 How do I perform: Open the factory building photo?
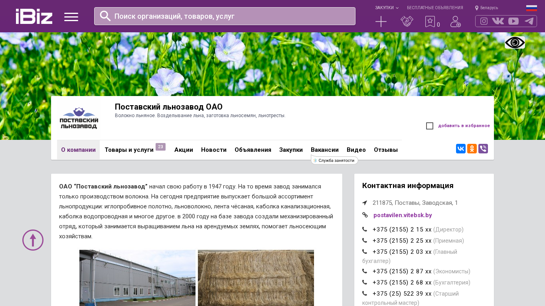coord(137,278)
